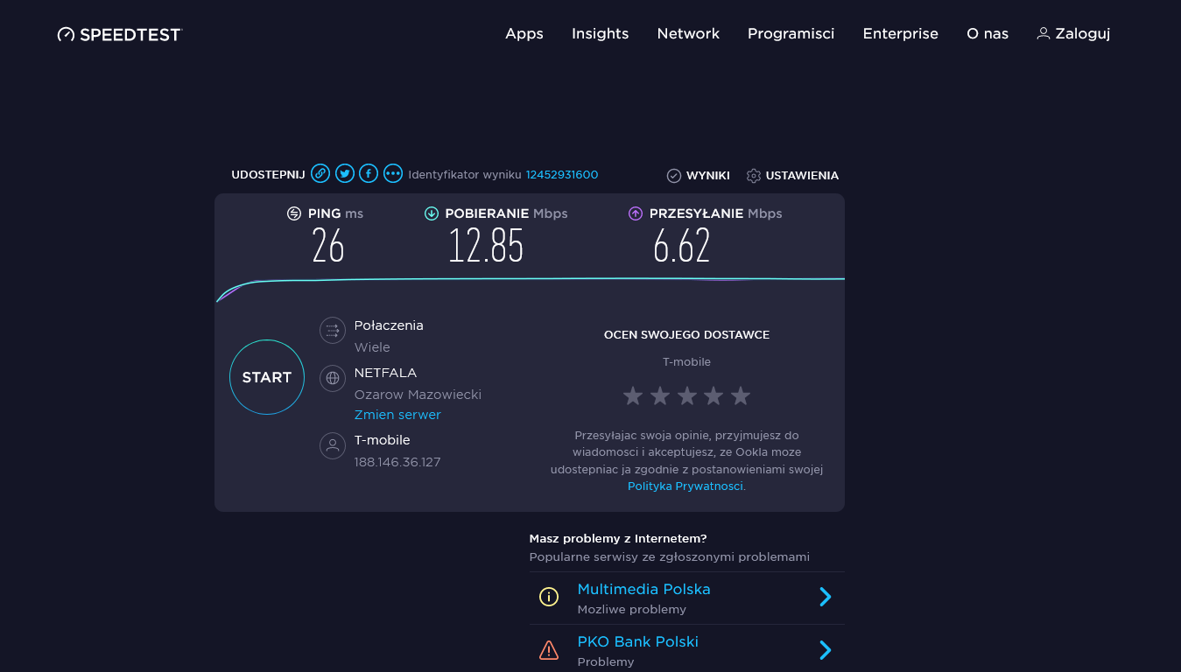Image resolution: width=1181 pixels, height=672 pixels.
Task: Select the PING latency icon
Action: [x=293, y=213]
